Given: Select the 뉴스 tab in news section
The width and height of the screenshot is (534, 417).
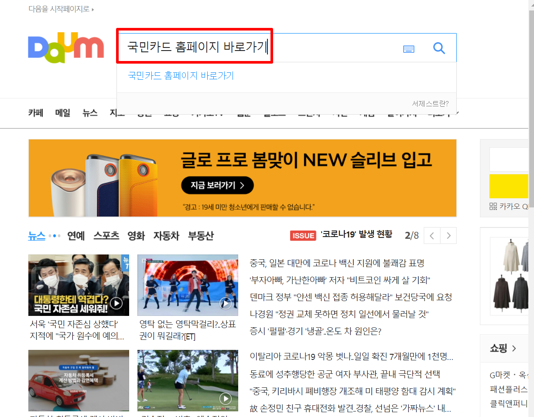Looking at the screenshot, I should point(37,236).
